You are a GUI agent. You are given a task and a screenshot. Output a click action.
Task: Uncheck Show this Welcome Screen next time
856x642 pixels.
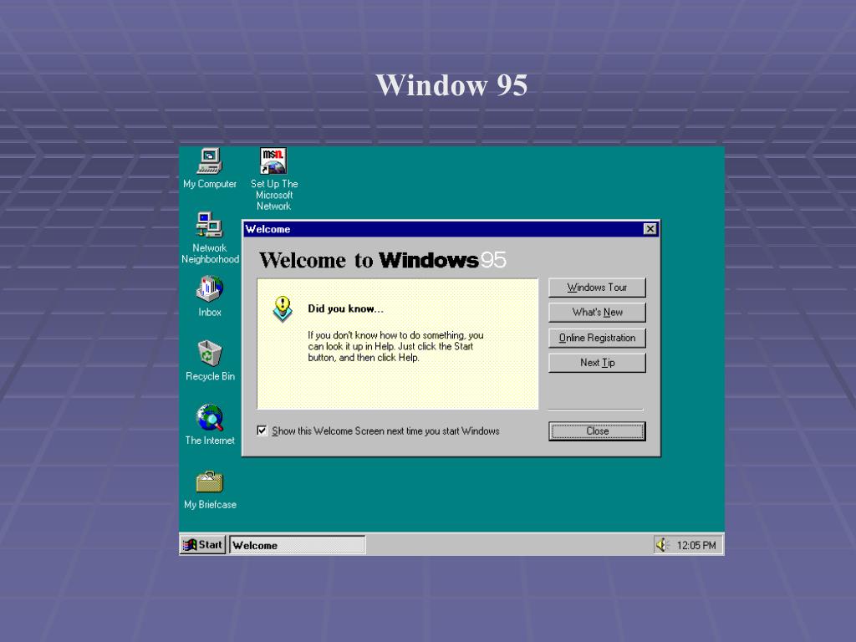262,431
